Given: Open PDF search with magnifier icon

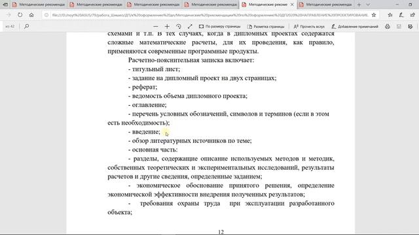Looking at the screenshot, I should point(26,26).
